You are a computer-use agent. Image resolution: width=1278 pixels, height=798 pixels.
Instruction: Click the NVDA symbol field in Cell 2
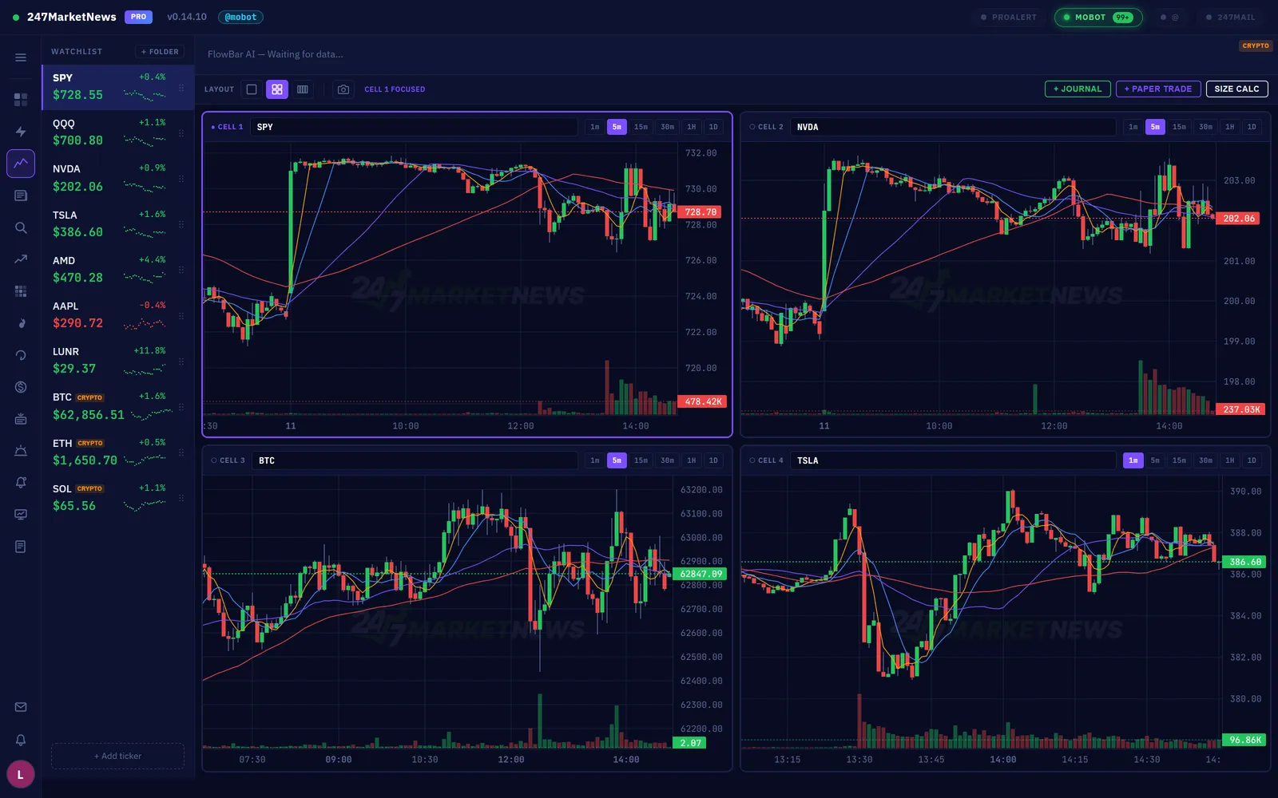click(x=953, y=127)
